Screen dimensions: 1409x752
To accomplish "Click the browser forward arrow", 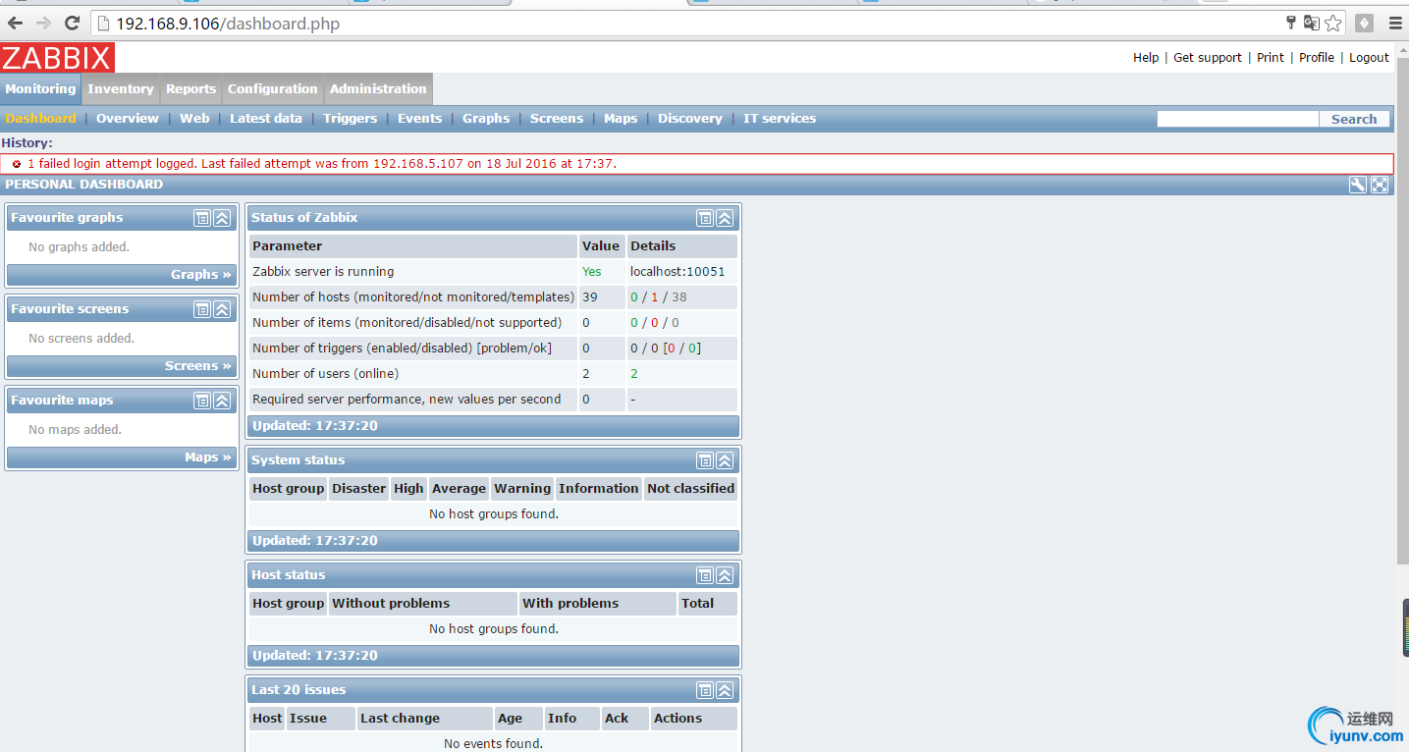I will pyautogui.click(x=43, y=23).
